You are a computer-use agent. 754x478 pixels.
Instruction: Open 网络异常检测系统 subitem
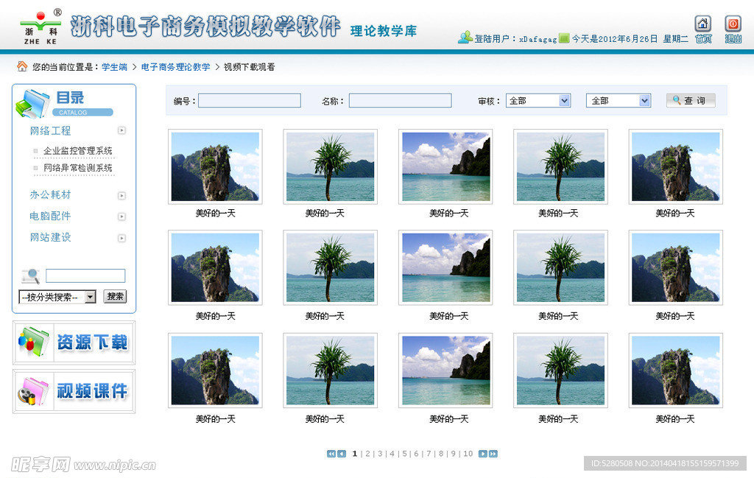pyautogui.click(x=77, y=168)
